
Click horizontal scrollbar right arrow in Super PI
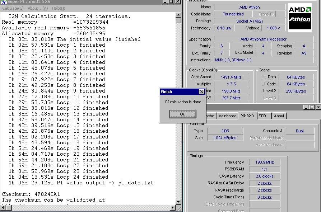[x=173, y=207]
